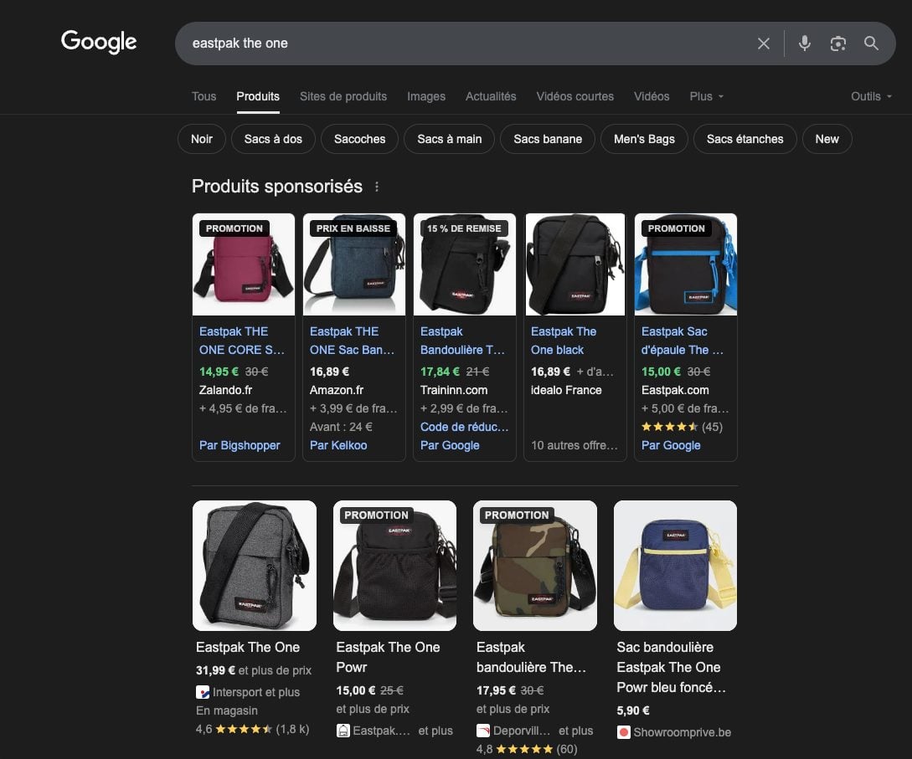
Task: Open 'Eastpak Sac d'épaule The ...' link
Action: pos(683,341)
